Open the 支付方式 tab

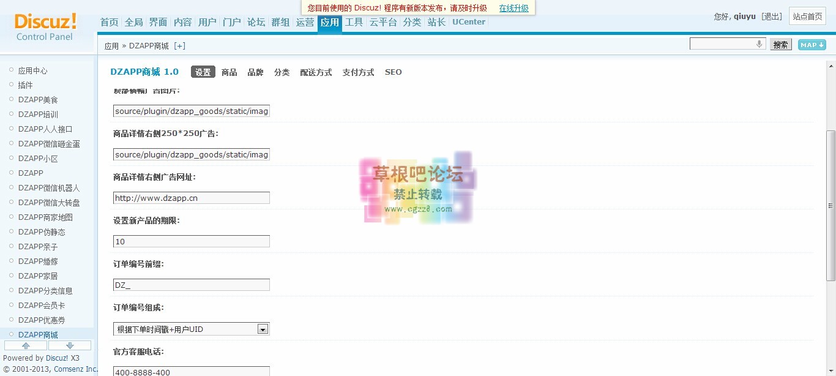(358, 72)
